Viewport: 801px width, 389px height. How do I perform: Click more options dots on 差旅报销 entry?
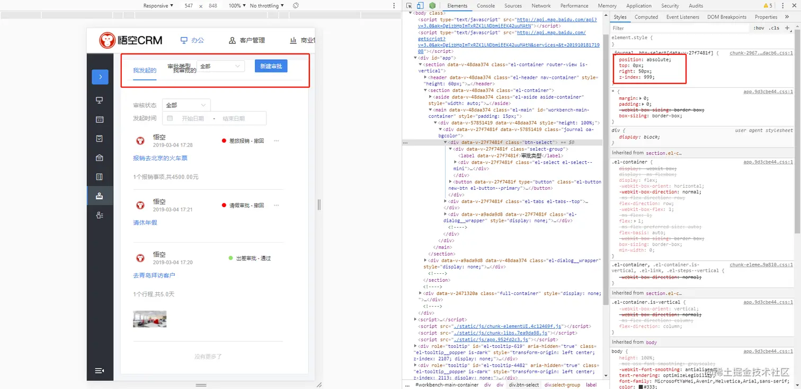(276, 141)
